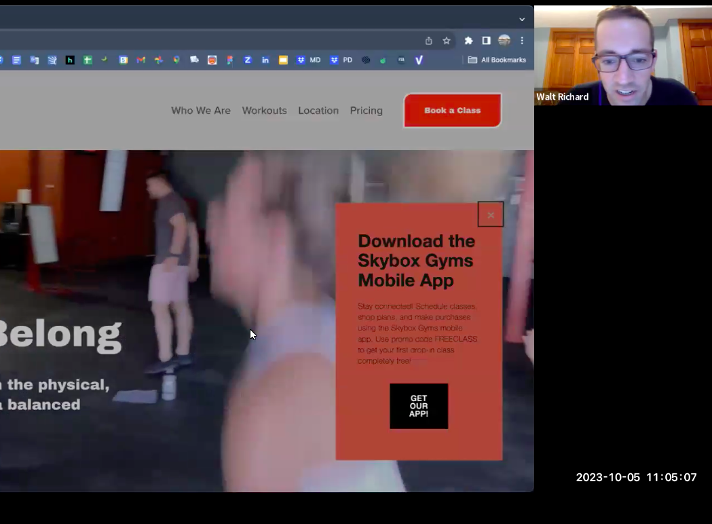Image resolution: width=712 pixels, height=524 pixels.
Task: Open the dark FSA badge bookmark icon
Action: 401,60
